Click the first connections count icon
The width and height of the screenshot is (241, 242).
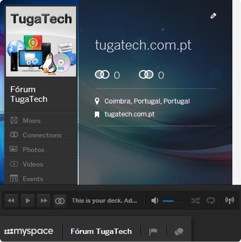[x=102, y=74]
